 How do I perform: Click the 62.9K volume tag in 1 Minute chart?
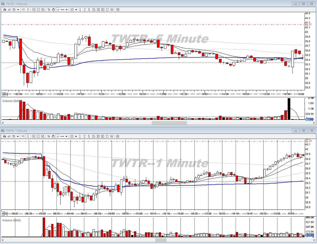tap(310, 235)
